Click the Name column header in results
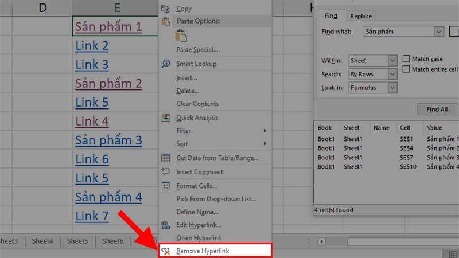The height and width of the screenshot is (258, 459). 383,128
